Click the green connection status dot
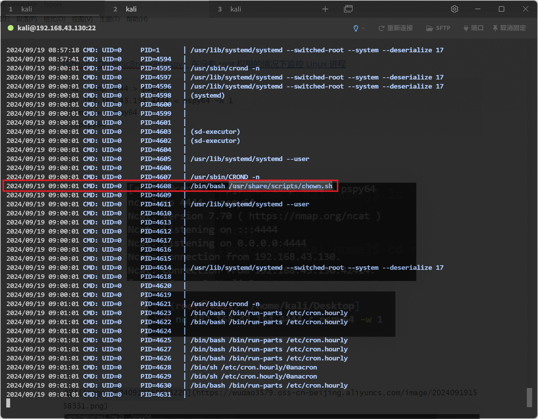 (10, 28)
